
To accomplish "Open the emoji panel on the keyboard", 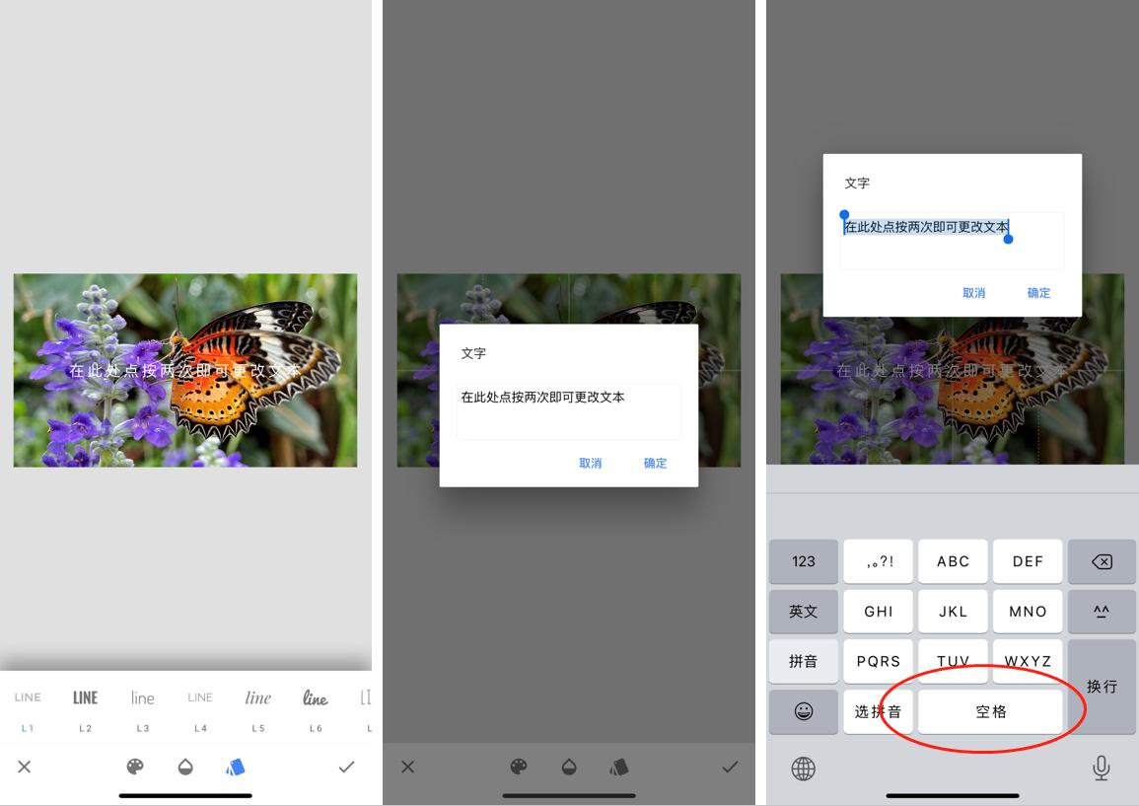I will coord(804,712).
